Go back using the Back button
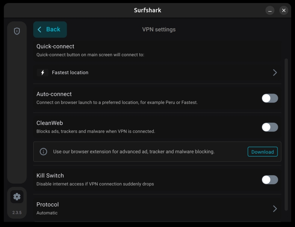The width and height of the screenshot is (295, 227). [x=50, y=29]
